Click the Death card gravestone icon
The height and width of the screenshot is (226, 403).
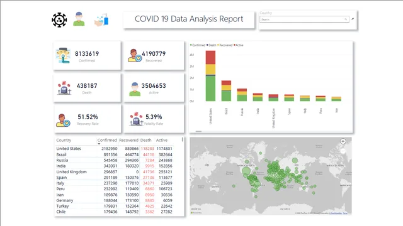tap(64, 88)
